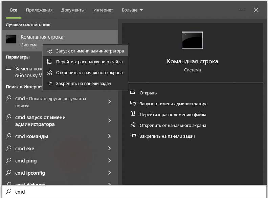Open the Приложения tab
This screenshot has height=198, width=268.
point(39,10)
